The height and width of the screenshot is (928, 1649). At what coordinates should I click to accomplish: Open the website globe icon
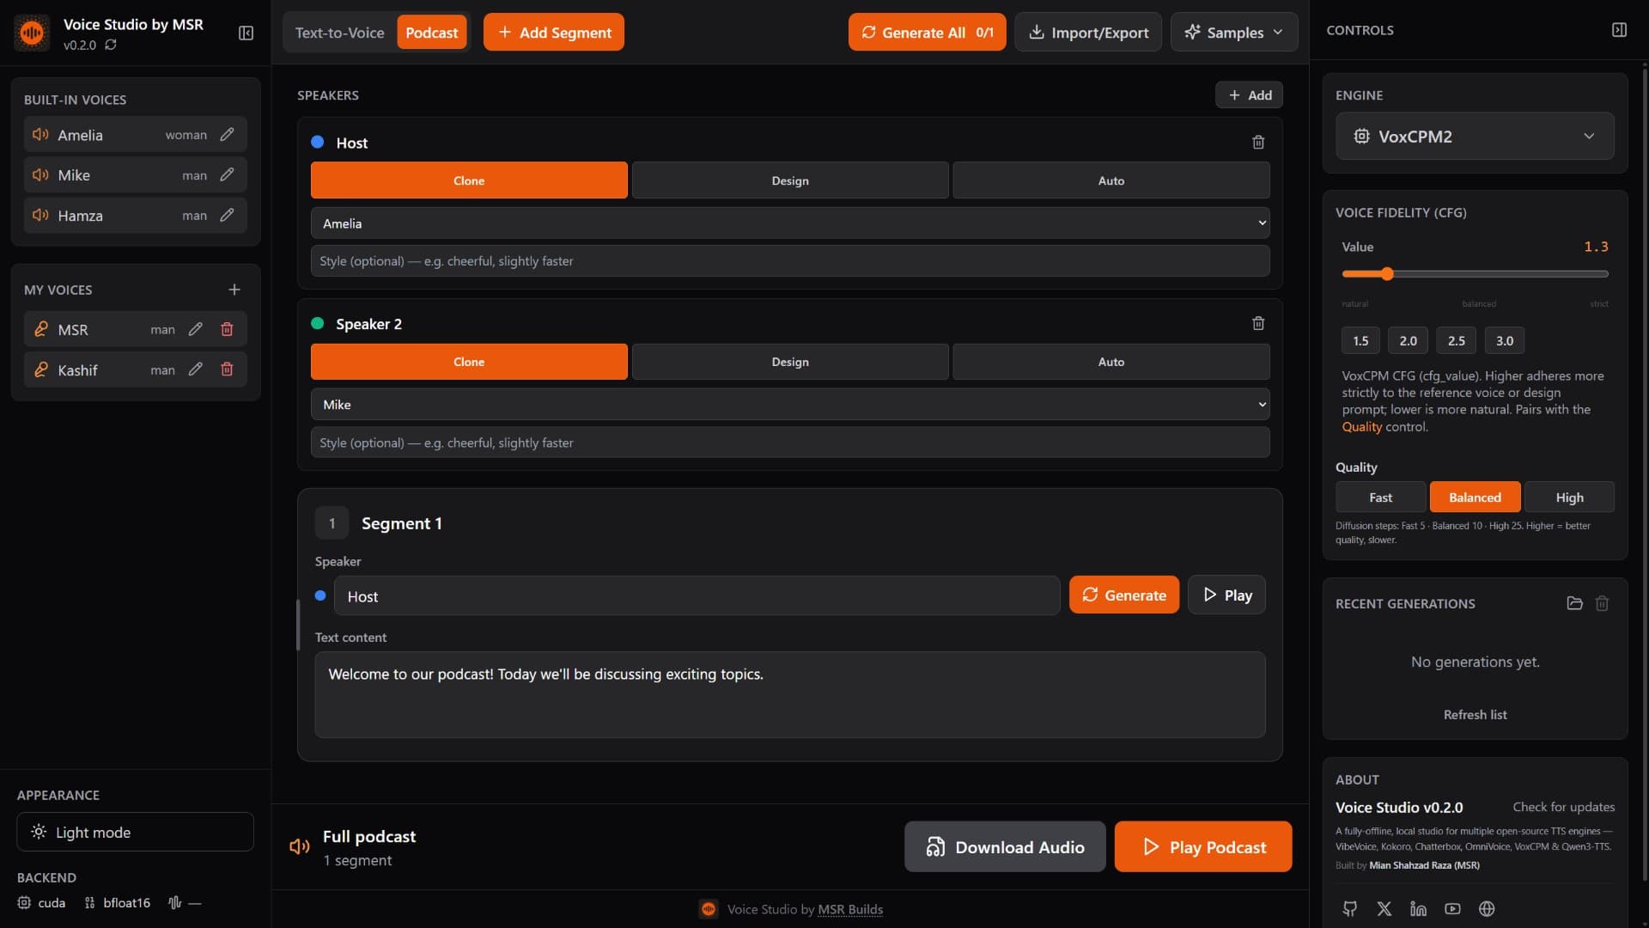(1487, 908)
